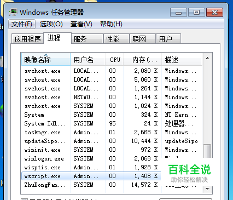The image size is (233, 200).
Task: Sort by CPU column header
Action: tap(114, 59)
